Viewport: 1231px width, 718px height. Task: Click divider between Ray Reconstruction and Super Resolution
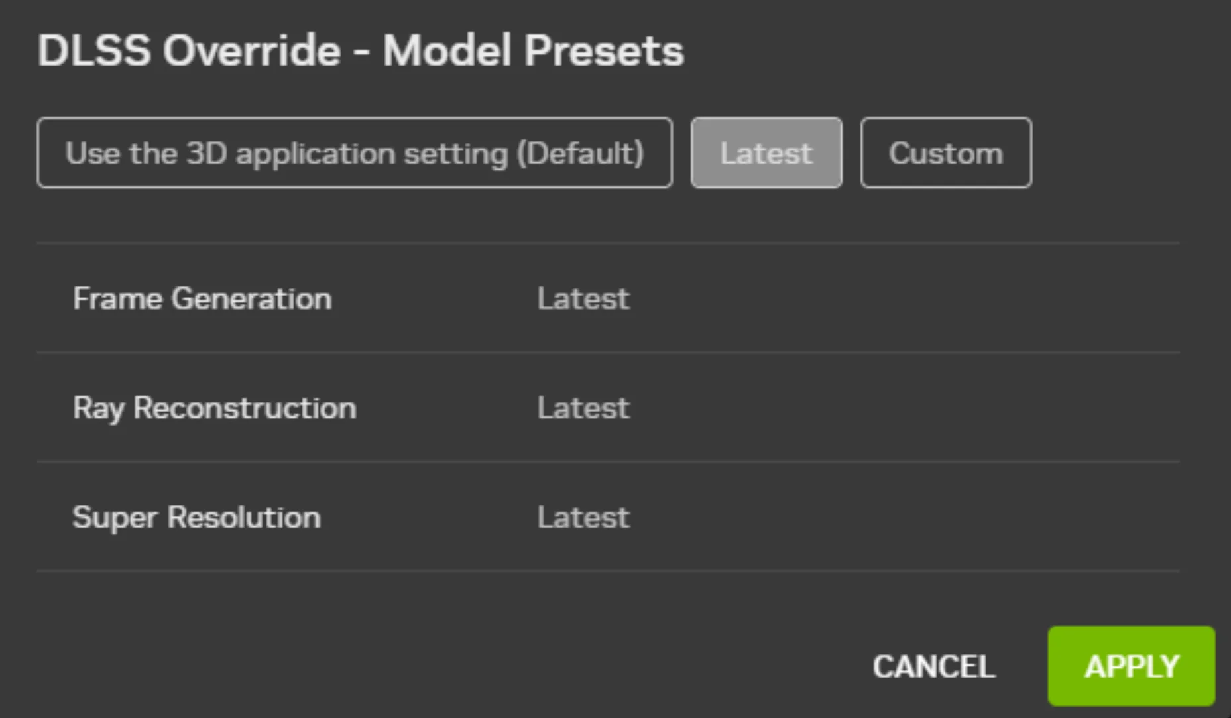coord(607,461)
